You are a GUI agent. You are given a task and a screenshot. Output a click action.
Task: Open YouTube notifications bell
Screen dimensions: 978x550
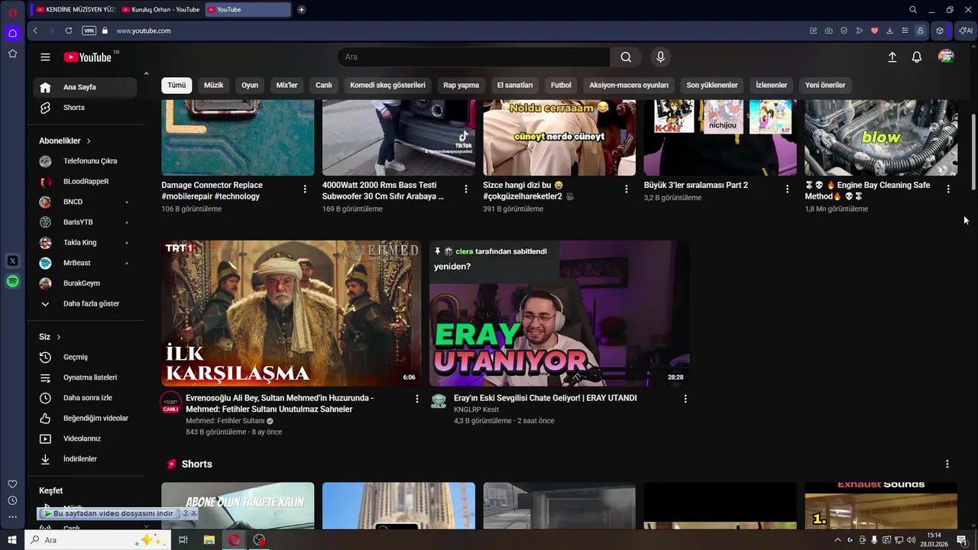[917, 57]
